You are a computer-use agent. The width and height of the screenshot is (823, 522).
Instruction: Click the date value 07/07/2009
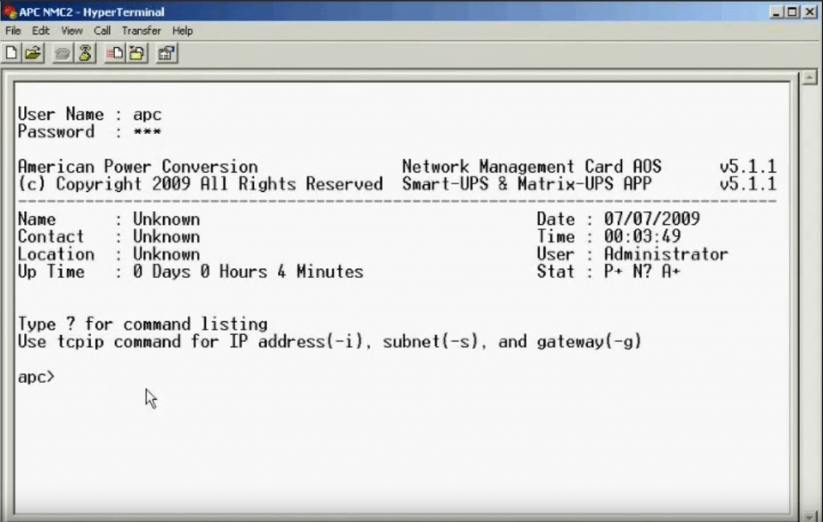(x=652, y=218)
